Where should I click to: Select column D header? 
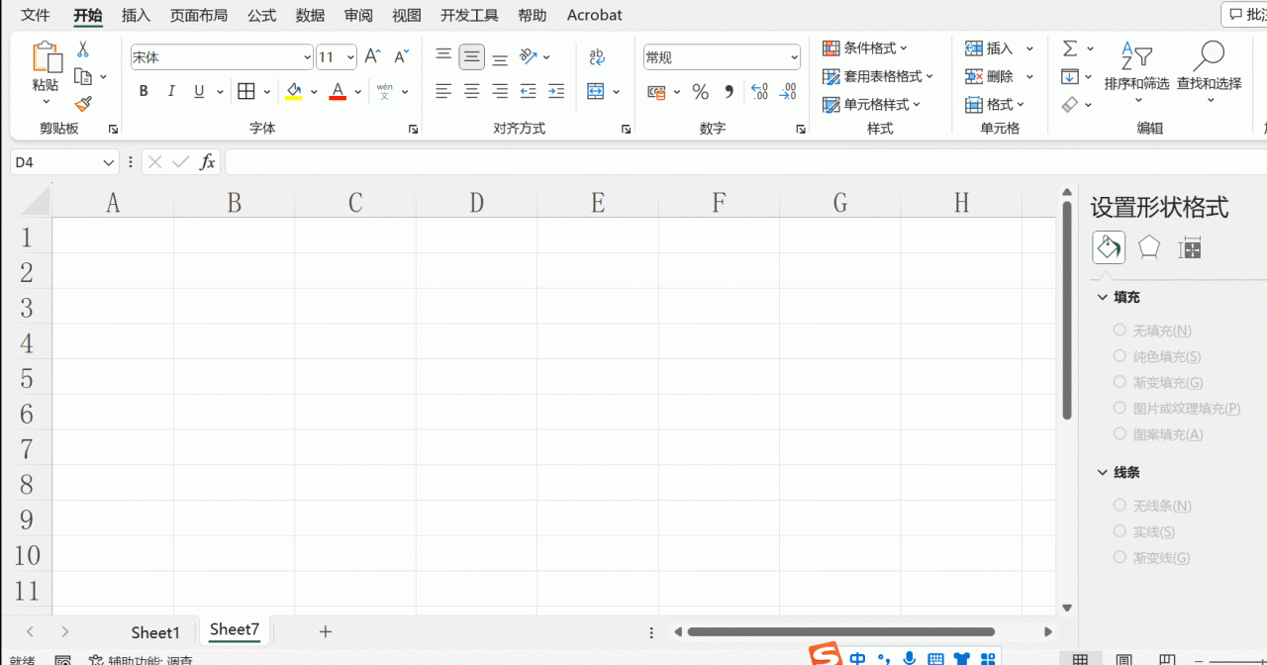476,202
